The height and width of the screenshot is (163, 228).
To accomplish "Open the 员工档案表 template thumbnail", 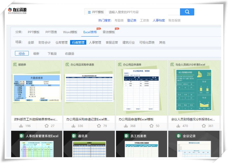I will 141,150.
